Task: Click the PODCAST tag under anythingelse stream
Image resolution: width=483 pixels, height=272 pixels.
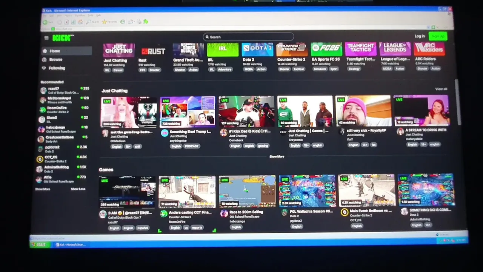Action: (x=192, y=146)
